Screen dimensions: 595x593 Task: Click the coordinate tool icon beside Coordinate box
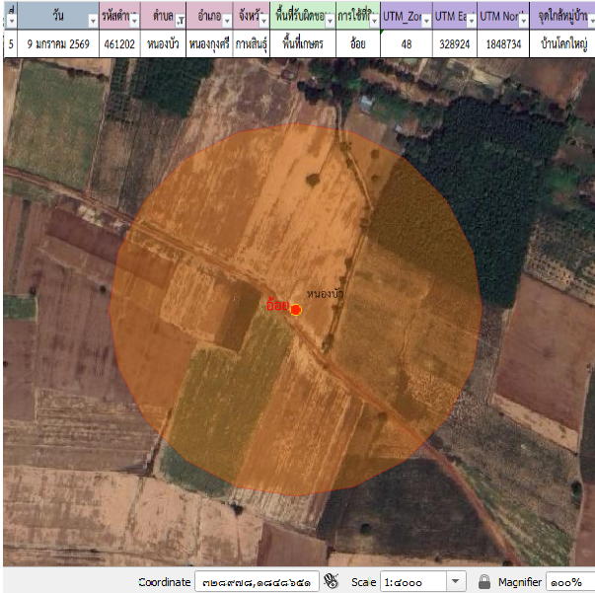(332, 581)
